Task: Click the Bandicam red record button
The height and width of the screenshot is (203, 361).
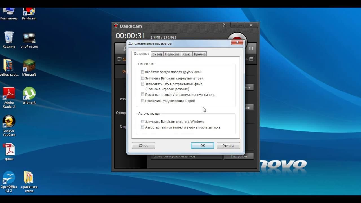Action: pos(237,37)
